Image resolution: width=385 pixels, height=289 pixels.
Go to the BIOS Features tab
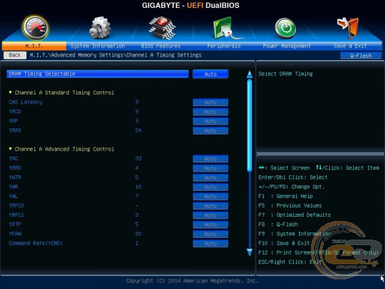tap(161, 46)
